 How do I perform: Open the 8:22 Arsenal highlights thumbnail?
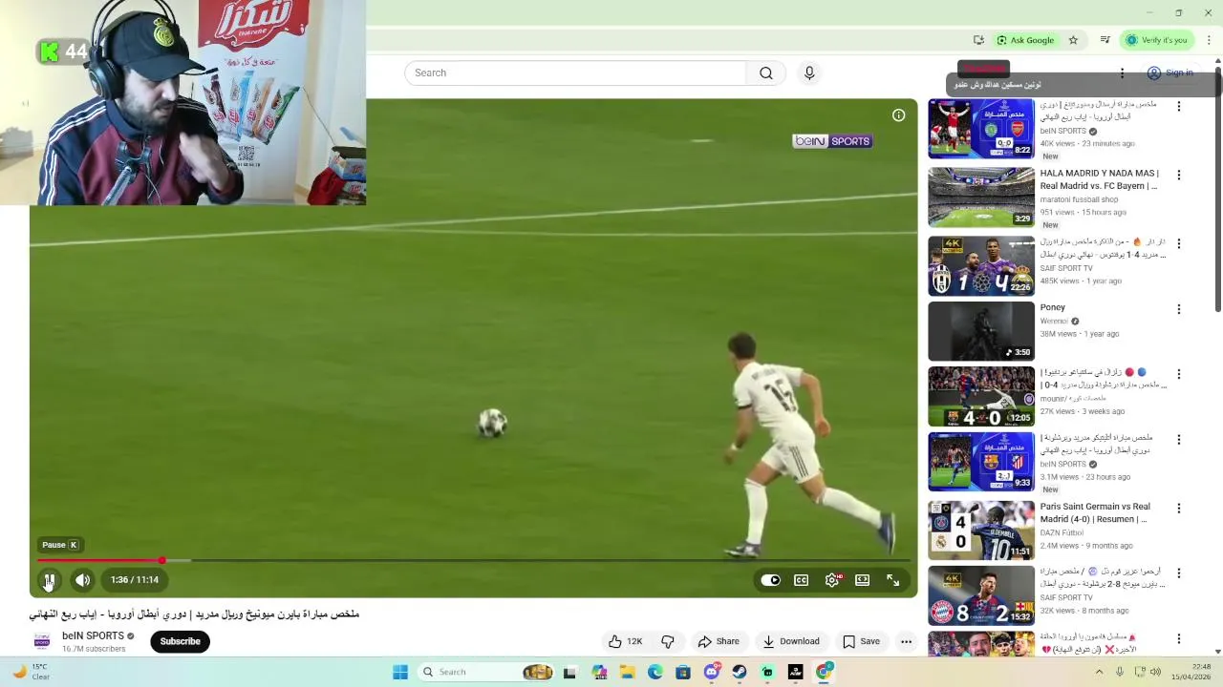(x=981, y=129)
